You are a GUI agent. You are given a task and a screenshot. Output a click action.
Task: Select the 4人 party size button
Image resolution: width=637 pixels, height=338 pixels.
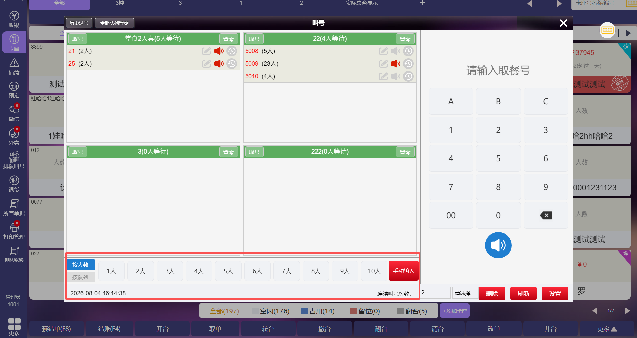199,271
